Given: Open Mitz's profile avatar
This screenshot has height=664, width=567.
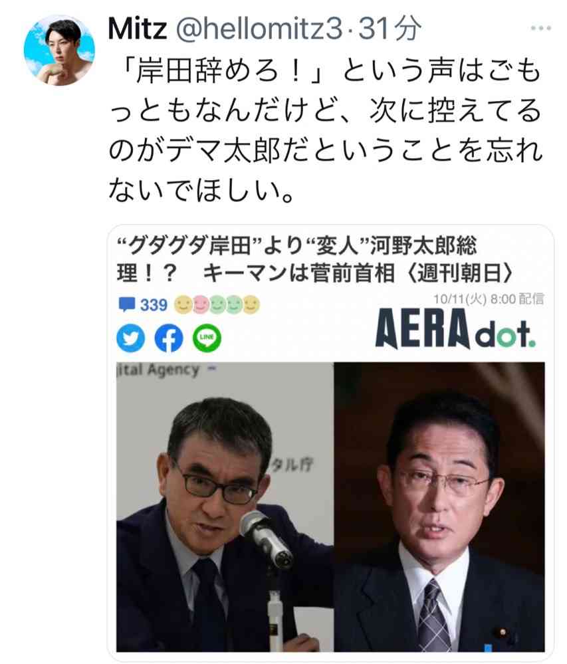Looking at the screenshot, I should [x=59, y=50].
